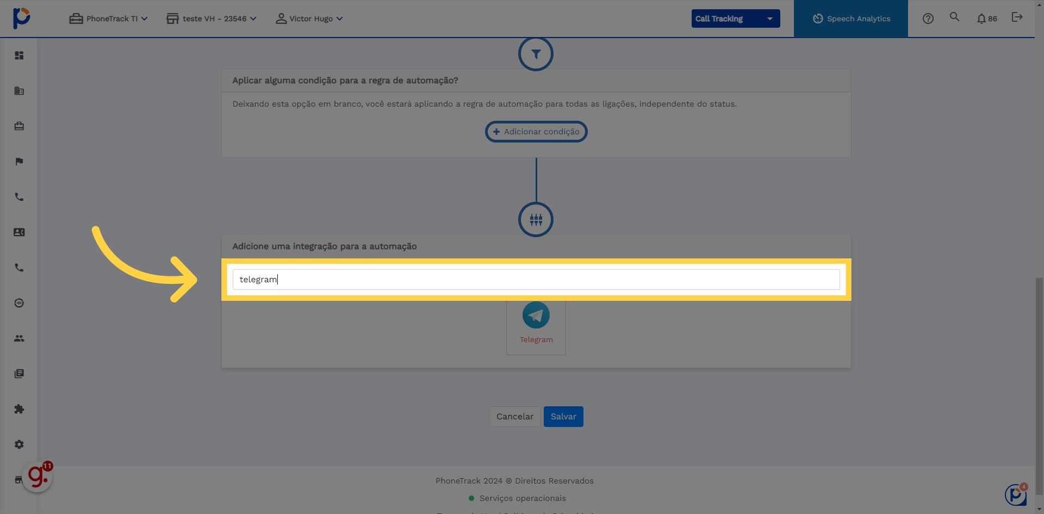Viewport: 1044px width, 514px height.
Task: Expand the Victor Hugo user menu
Action: click(309, 18)
